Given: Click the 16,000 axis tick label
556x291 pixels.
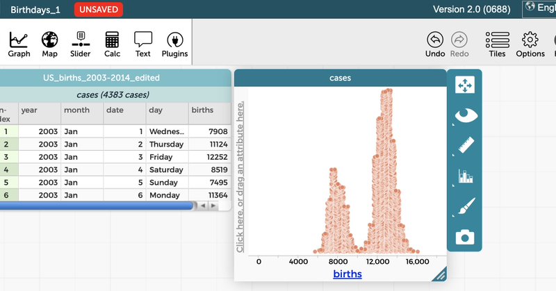Looking at the screenshot, I should click(x=418, y=262).
